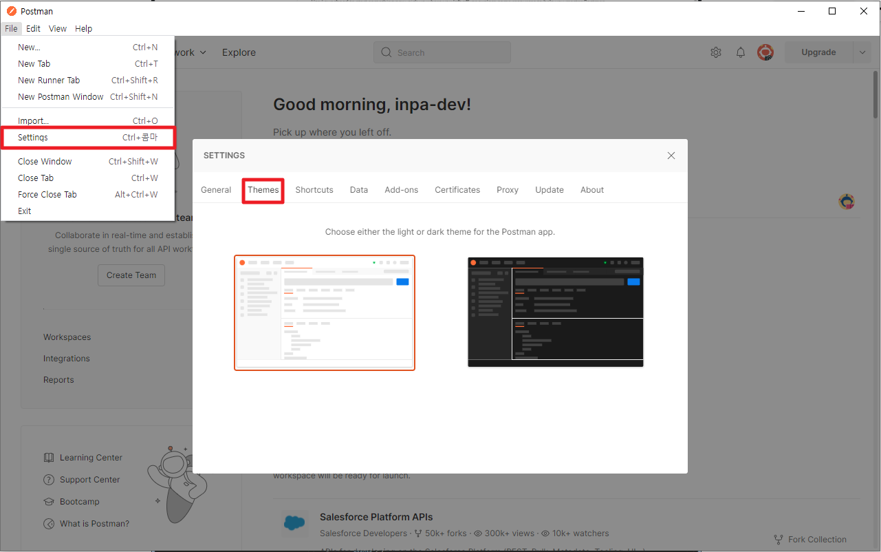The image size is (881, 552).
Task: Open the Edit menu
Action: [33, 29]
